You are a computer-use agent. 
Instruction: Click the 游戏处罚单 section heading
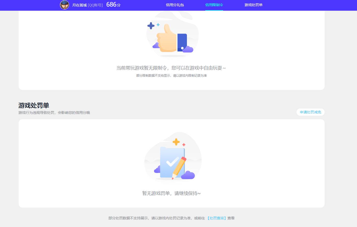click(34, 105)
